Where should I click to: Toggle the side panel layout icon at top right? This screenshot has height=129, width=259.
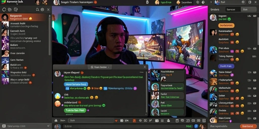click(250, 2)
